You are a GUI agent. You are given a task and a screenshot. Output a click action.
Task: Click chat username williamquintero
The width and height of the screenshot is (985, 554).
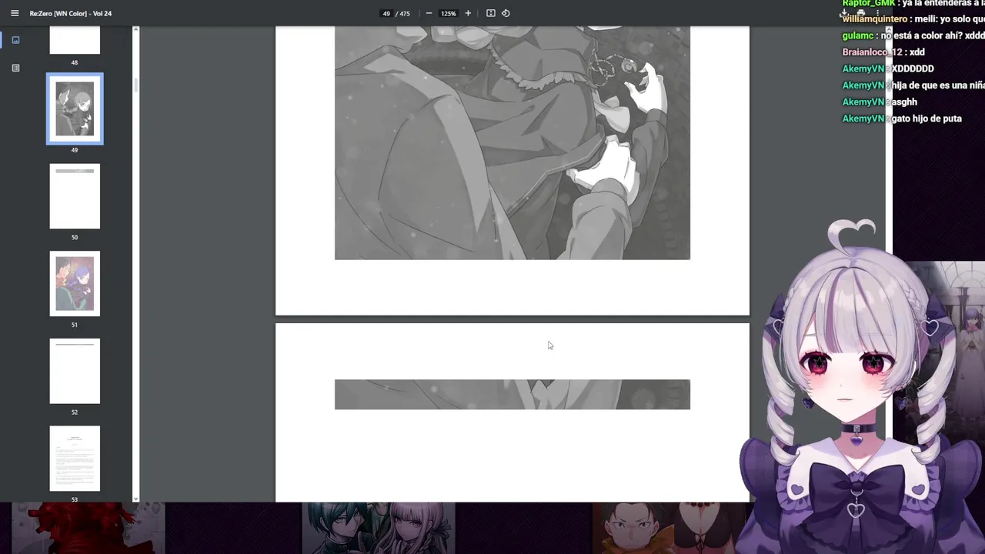[876, 19]
